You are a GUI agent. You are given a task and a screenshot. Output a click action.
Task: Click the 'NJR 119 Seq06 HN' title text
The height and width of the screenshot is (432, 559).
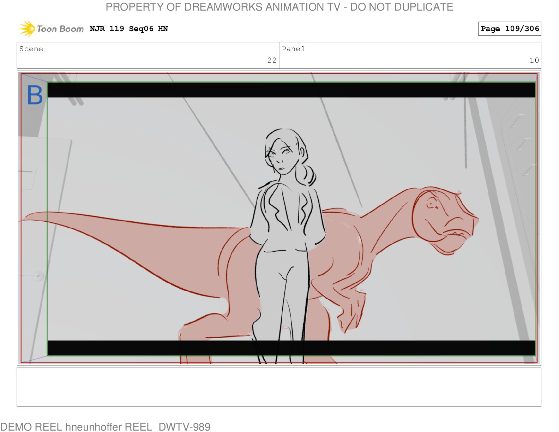pyautogui.click(x=129, y=29)
